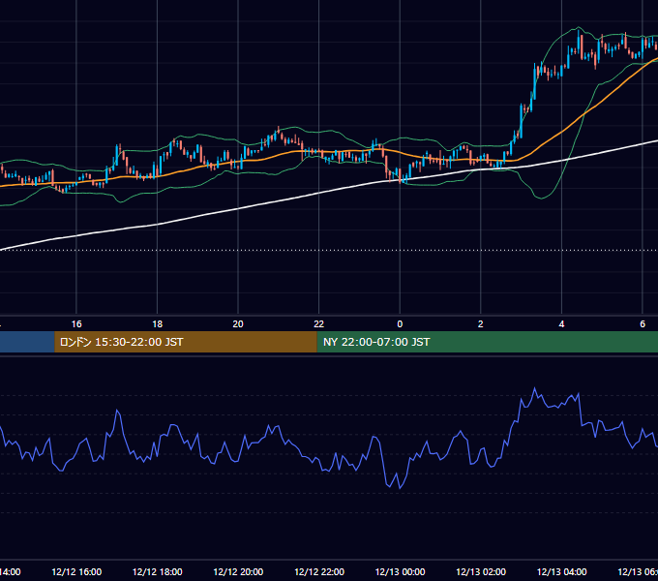Click the lower axis label 12/12 22:00
This screenshot has width=658, height=581.
click(x=319, y=571)
